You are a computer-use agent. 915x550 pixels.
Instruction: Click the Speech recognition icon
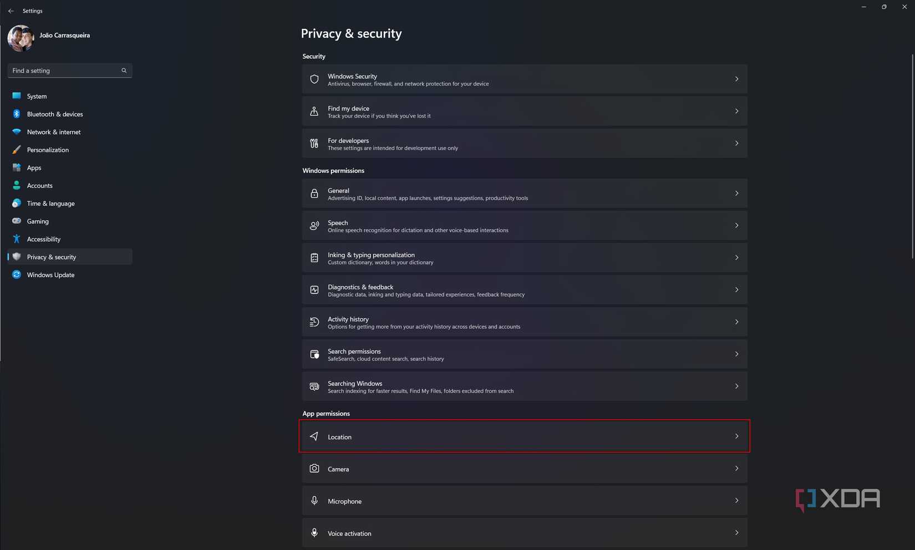click(314, 226)
